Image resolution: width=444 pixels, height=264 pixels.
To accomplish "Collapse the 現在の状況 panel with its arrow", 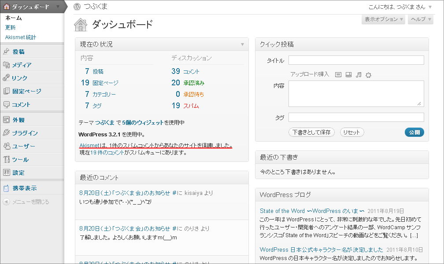I will (242, 44).
